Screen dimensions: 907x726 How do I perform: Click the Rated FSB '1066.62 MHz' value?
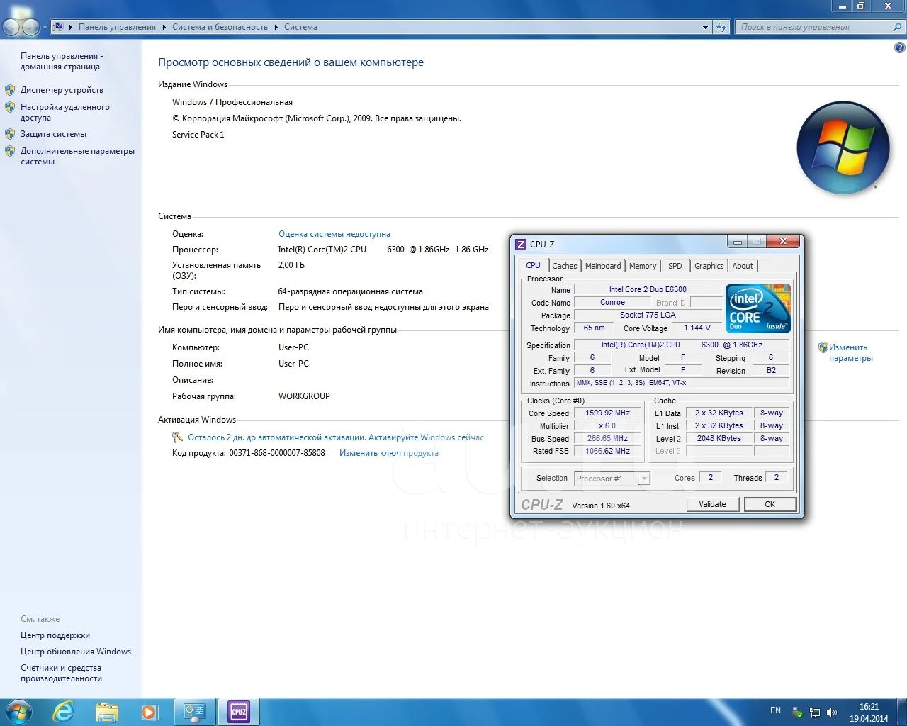tap(607, 451)
